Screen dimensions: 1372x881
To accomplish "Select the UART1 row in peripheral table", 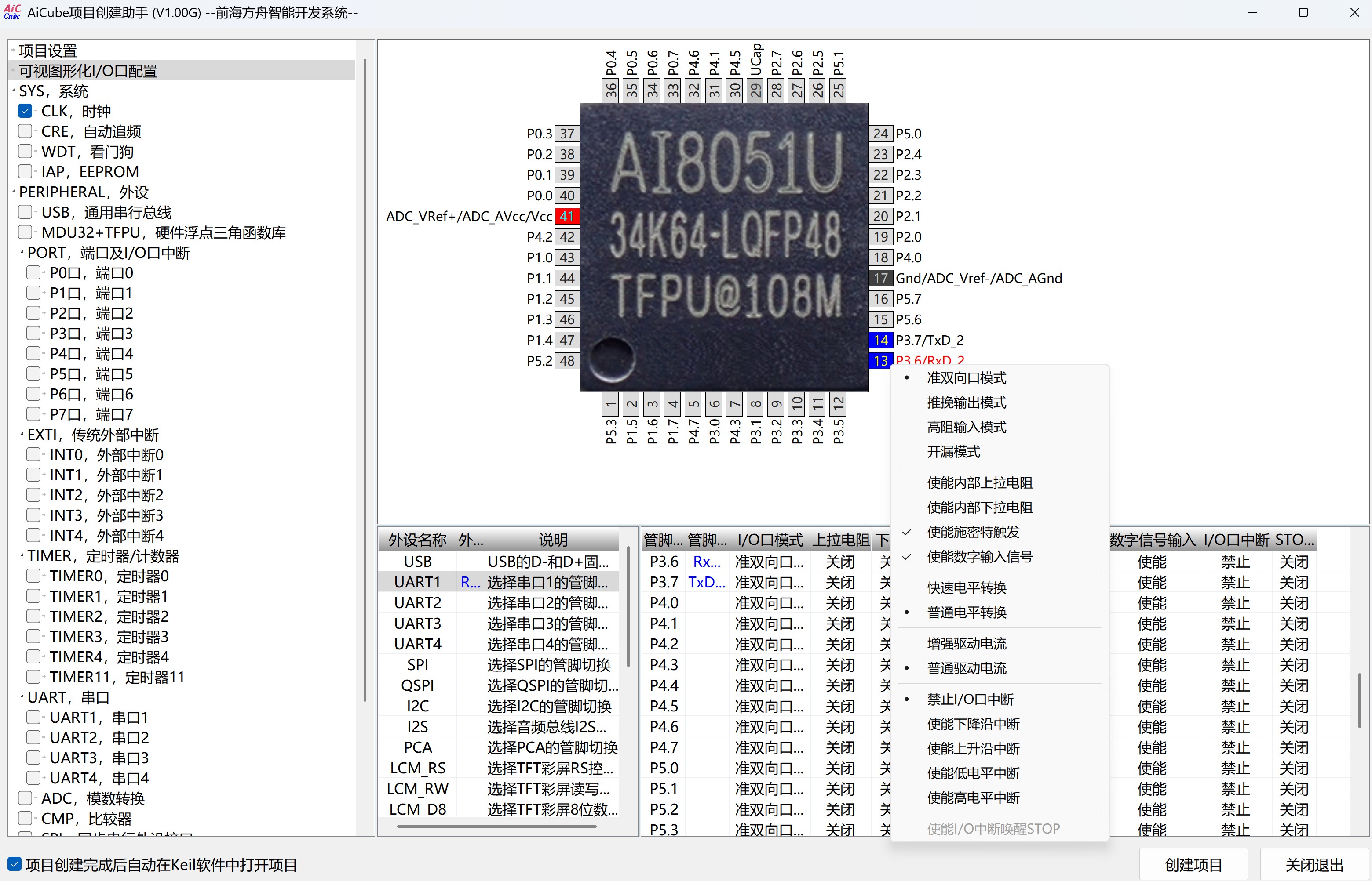I will [x=498, y=582].
